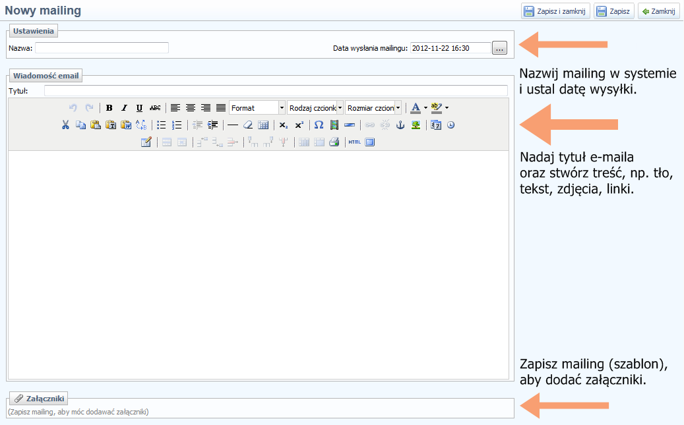Apply subscript formatting
The width and height of the screenshot is (684, 425).
283,125
